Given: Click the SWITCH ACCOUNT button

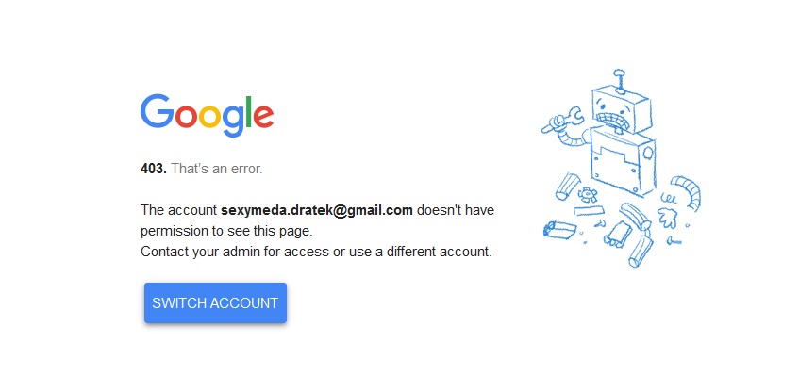Looking at the screenshot, I should pyautogui.click(x=215, y=303).
